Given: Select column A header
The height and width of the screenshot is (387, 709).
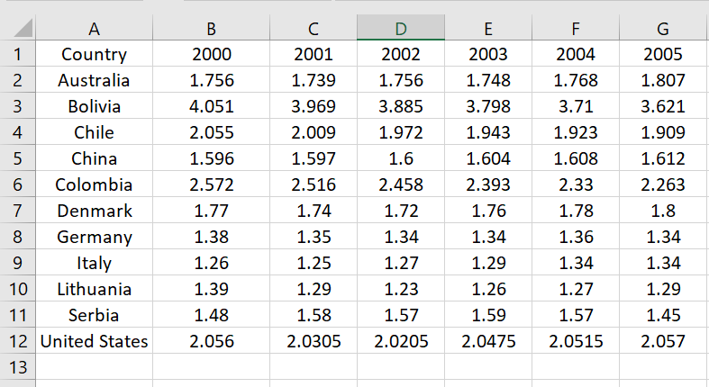Looking at the screenshot, I should (x=94, y=29).
